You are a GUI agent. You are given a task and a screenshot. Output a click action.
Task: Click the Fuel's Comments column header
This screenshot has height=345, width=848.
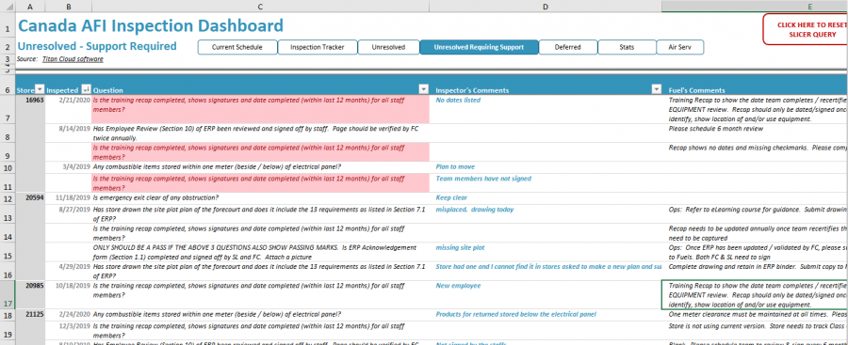pos(696,90)
